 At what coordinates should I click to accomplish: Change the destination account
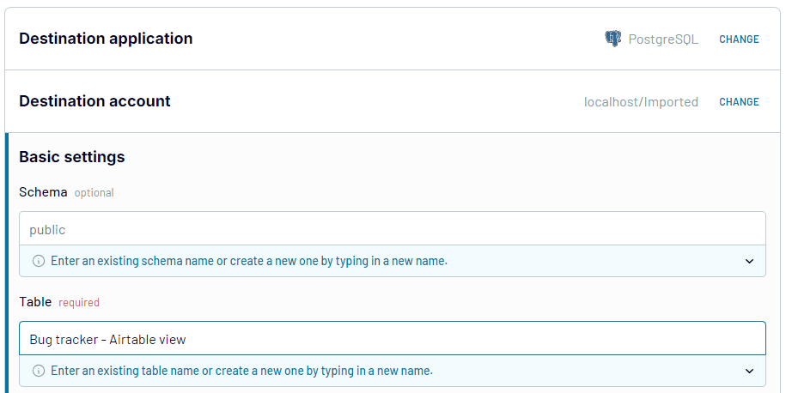pos(739,101)
